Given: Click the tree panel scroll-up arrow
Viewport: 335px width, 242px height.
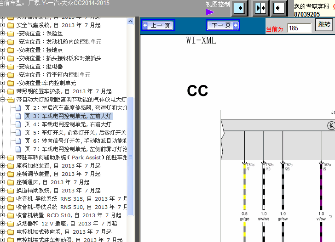Looking at the screenshot, I should tap(131, 21).
